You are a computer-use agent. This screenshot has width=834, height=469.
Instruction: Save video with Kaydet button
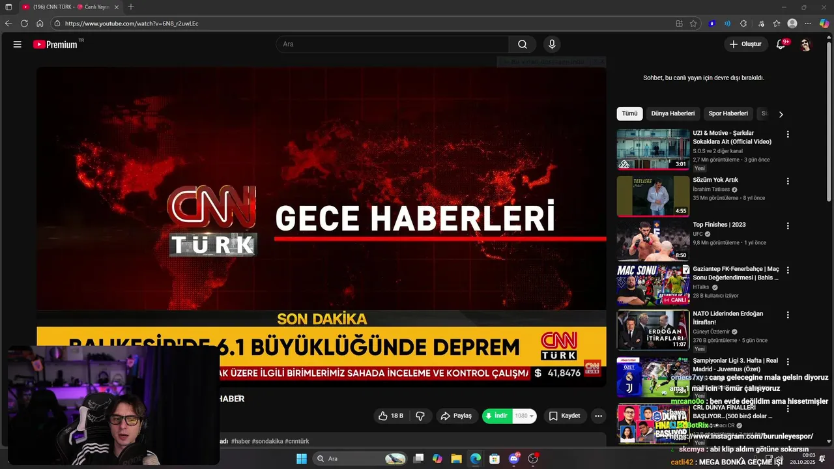coord(564,416)
